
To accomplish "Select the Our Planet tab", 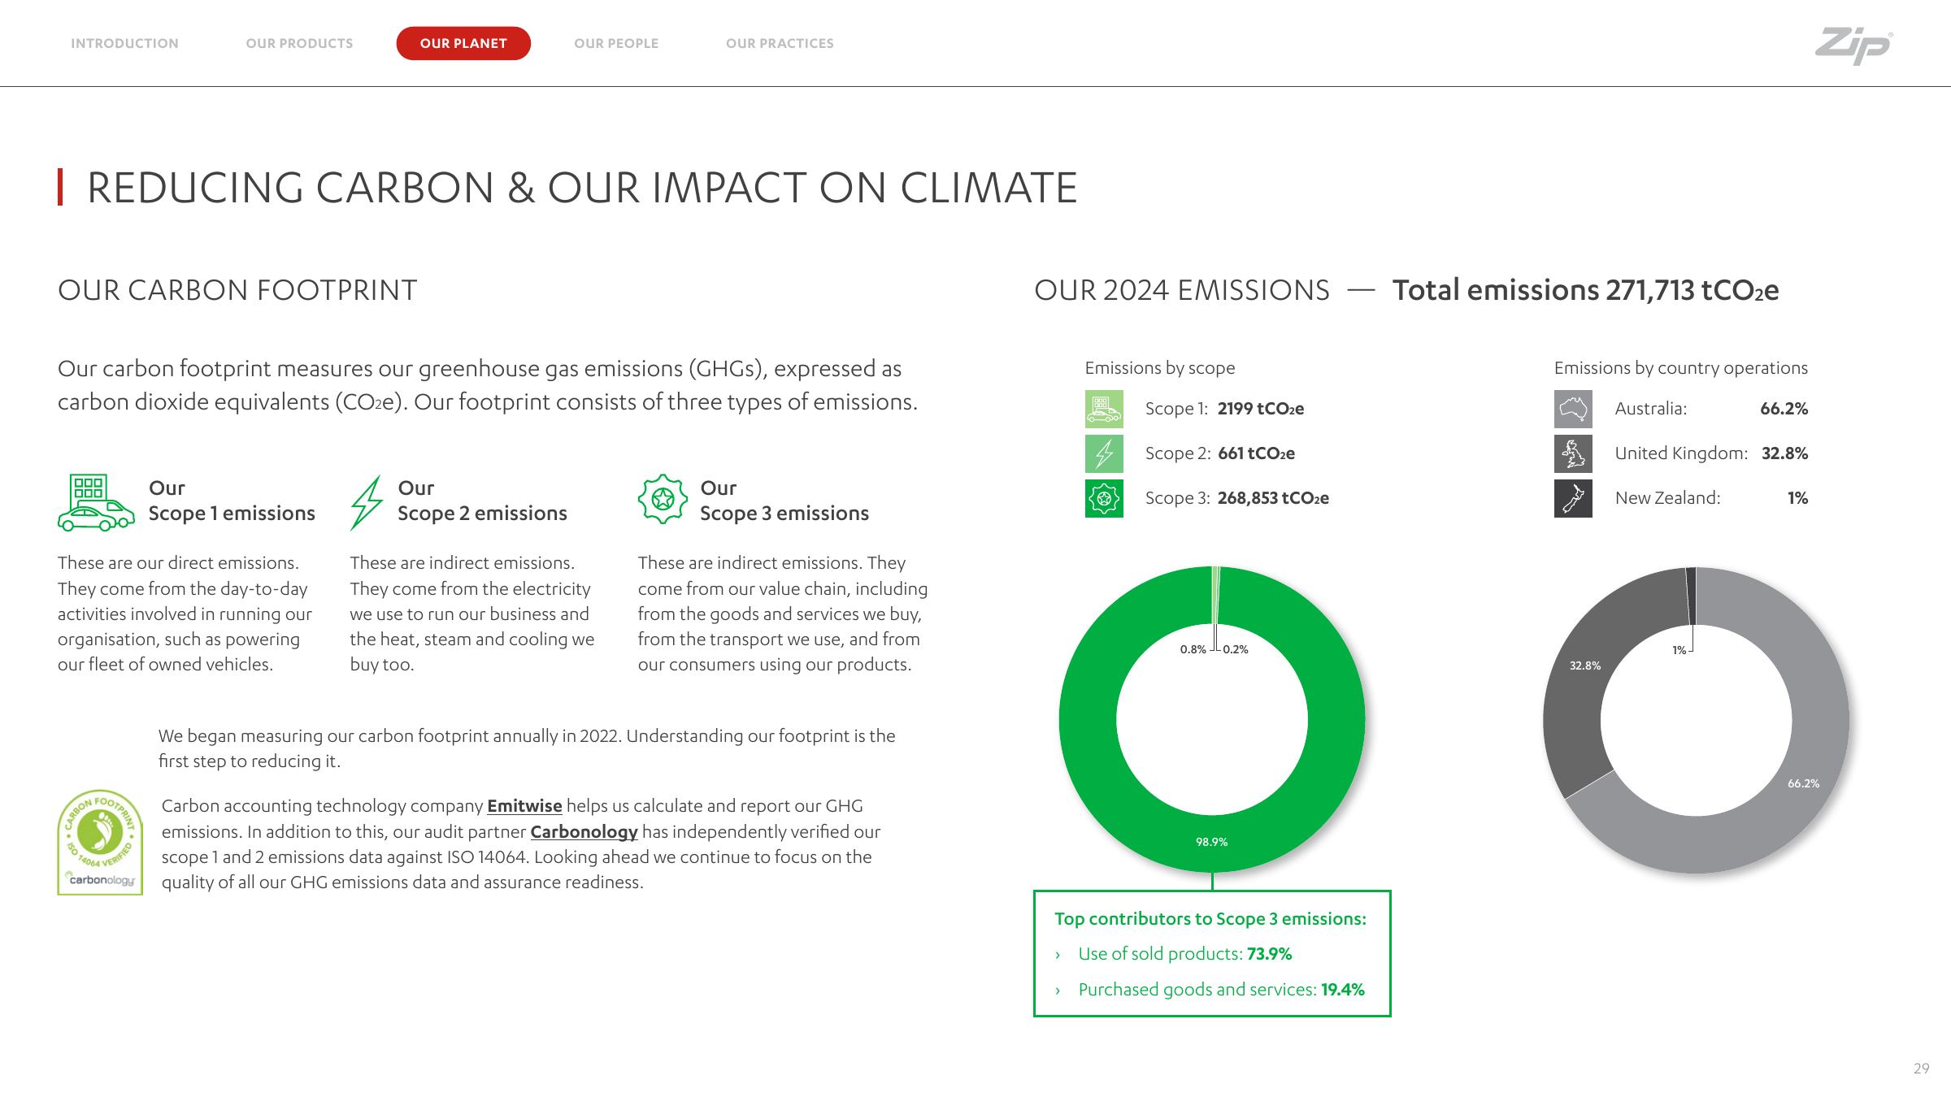I will 463,43.
